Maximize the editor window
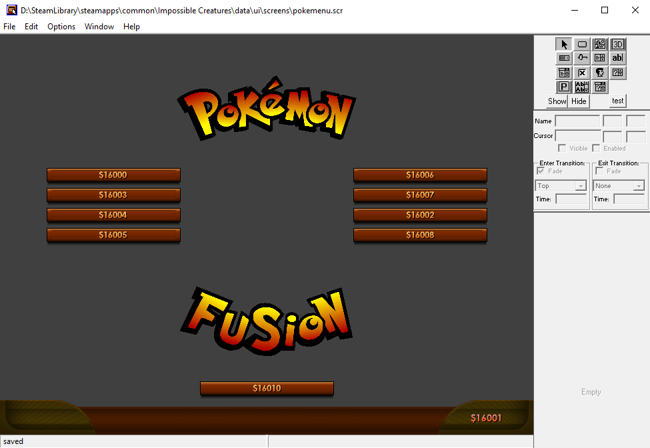Viewport: 650px width, 448px height. click(605, 11)
